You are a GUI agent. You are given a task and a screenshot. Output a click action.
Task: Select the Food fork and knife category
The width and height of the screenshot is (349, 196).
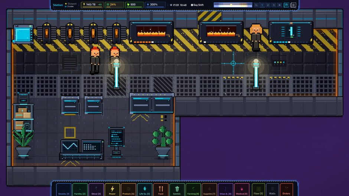161,190
